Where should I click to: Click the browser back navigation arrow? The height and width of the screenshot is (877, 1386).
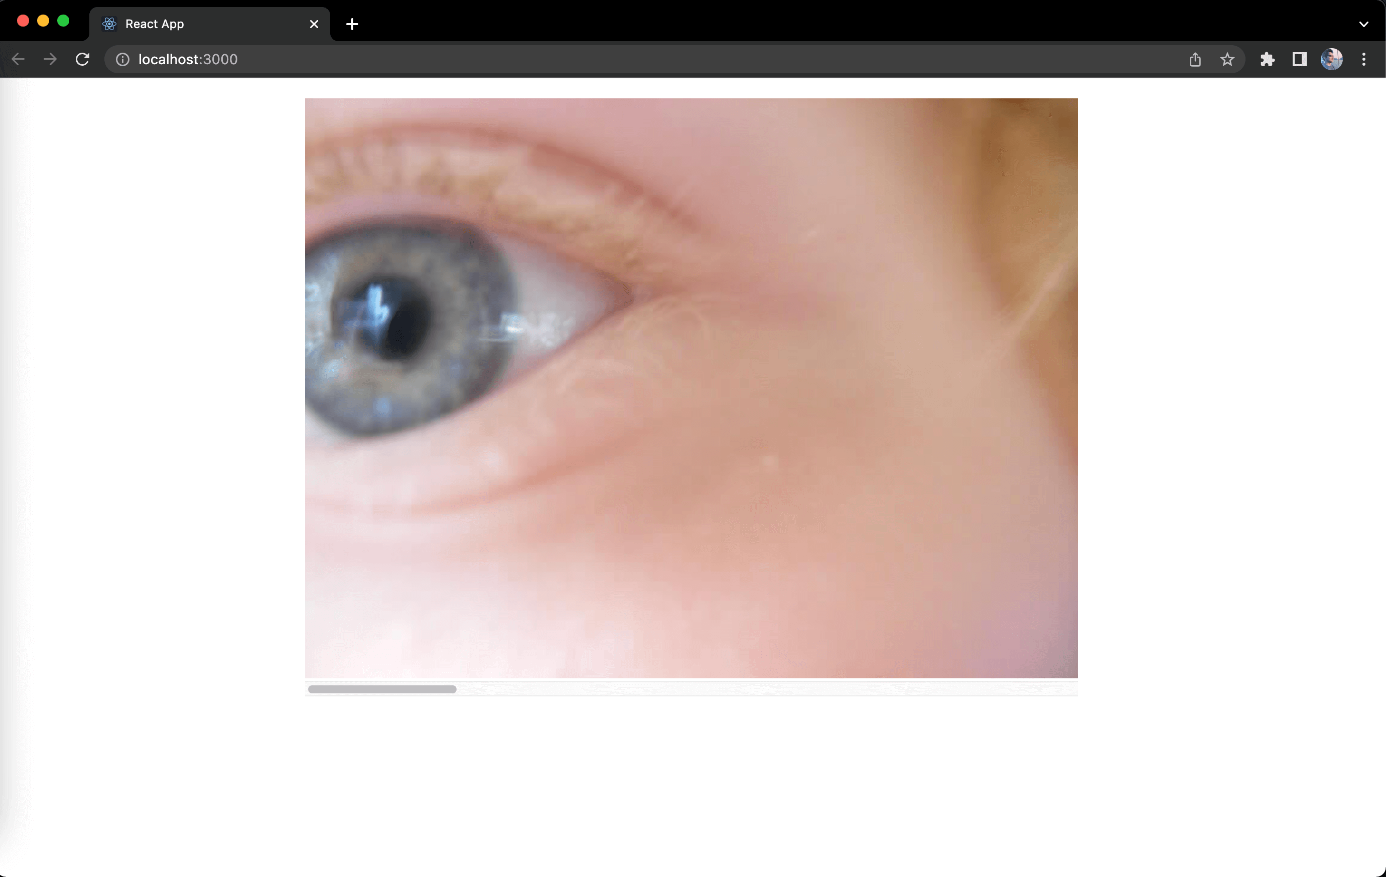coord(17,59)
